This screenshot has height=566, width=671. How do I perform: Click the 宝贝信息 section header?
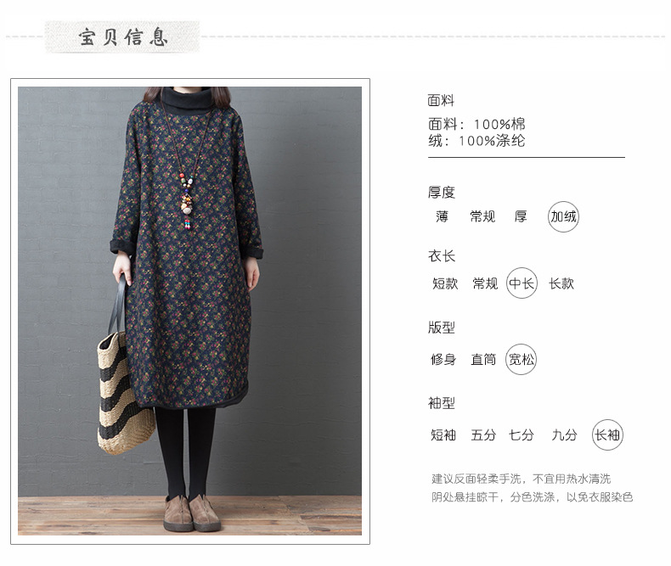click(122, 37)
